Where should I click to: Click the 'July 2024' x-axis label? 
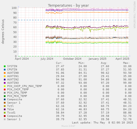point(47,59)
